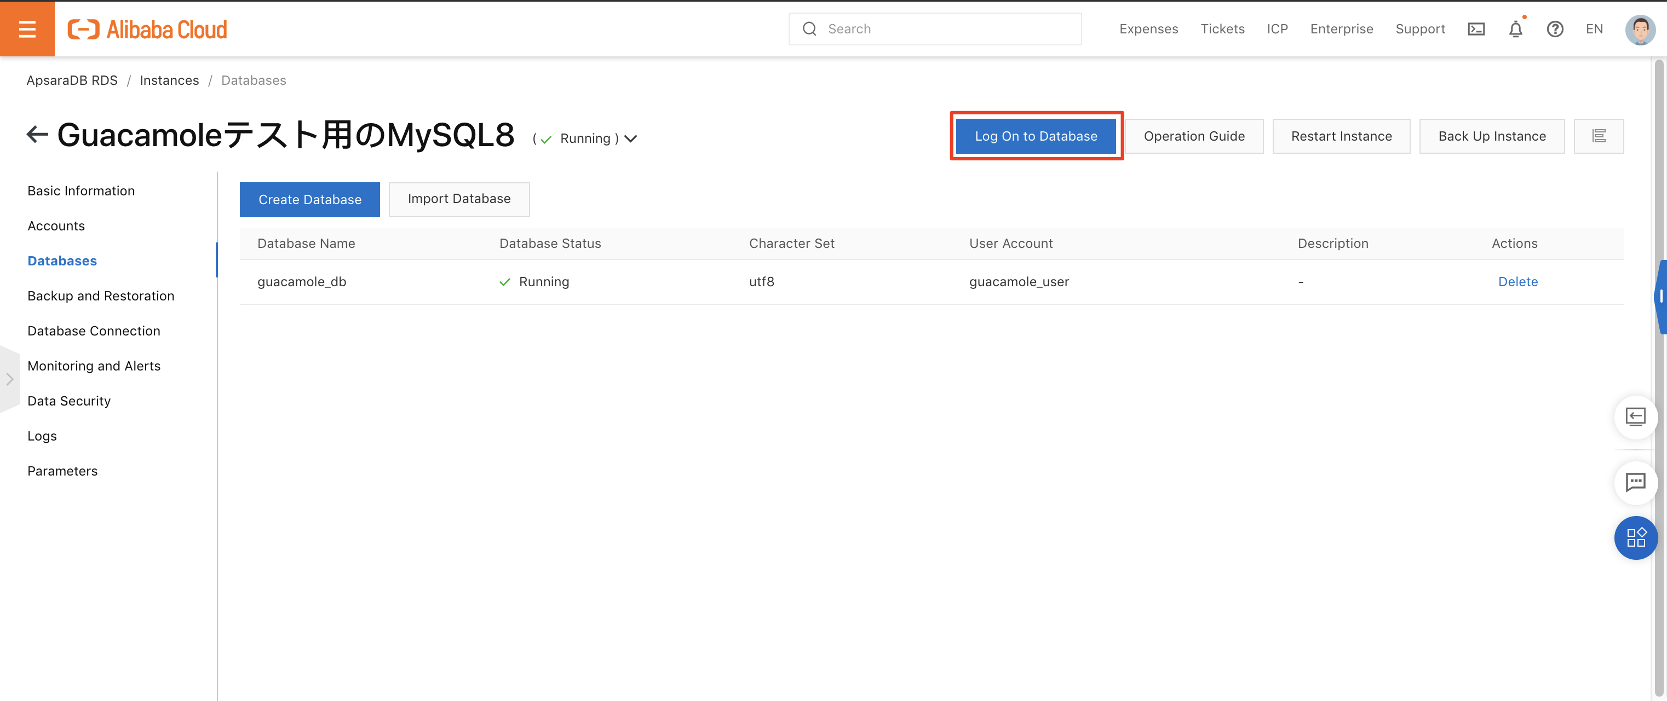This screenshot has height=701, width=1667.
Task: Go back with the left arrow
Action: (x=38, y=135)
